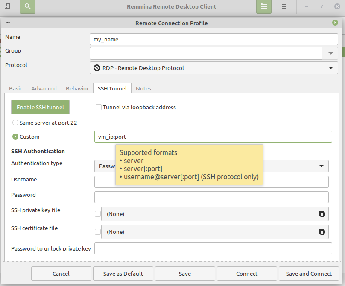The height and width of the screenshot is (286, 345).
Task: Click the new connection profile icon
Action: 8,6
